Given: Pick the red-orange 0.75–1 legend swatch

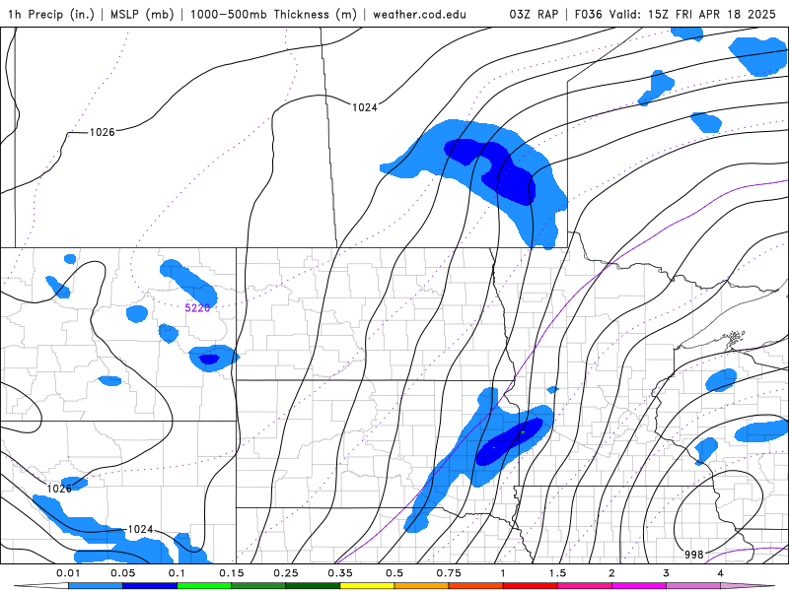Looking at the screenshot, I should 476,585.
